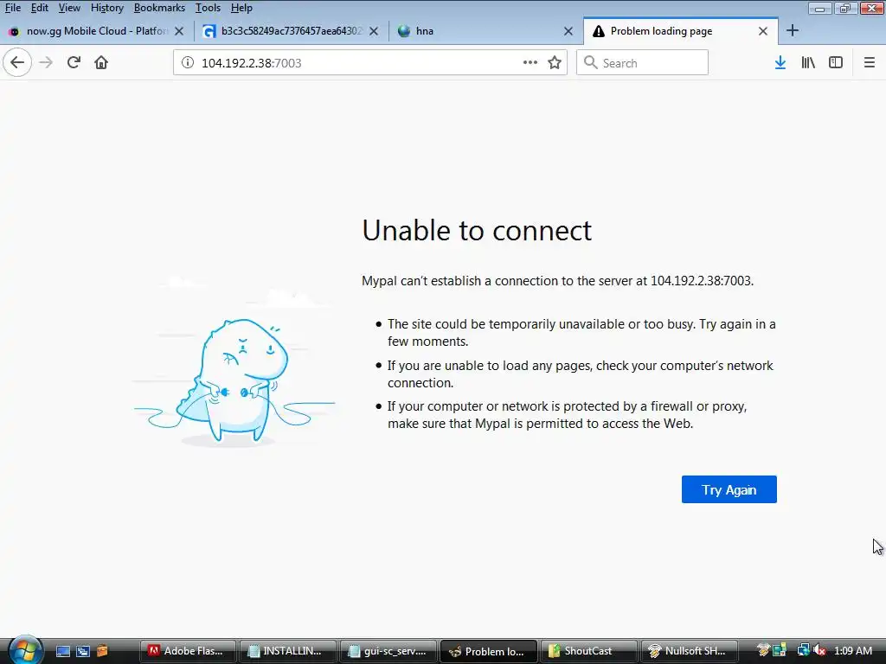Click the Unable to connect heading
This screenshot has height=664, width=886.
click(477, 230)
